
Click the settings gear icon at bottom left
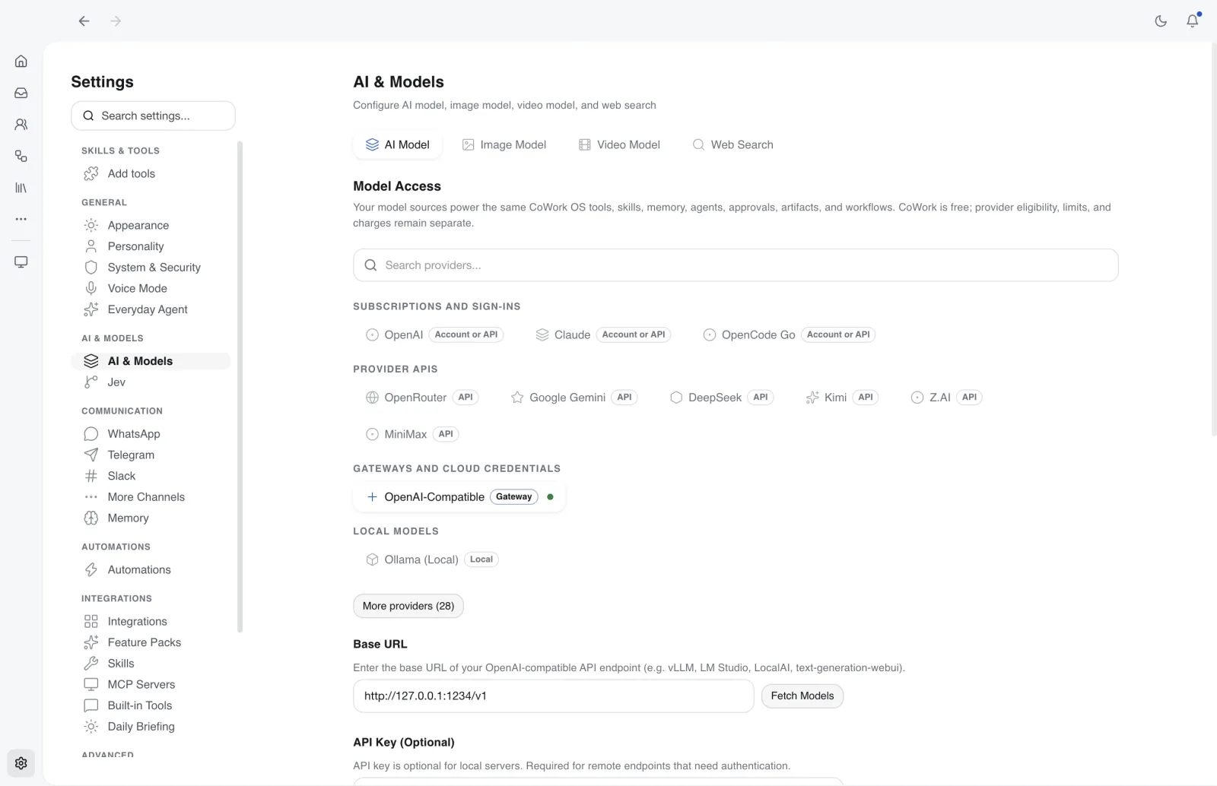pos(21,763)
